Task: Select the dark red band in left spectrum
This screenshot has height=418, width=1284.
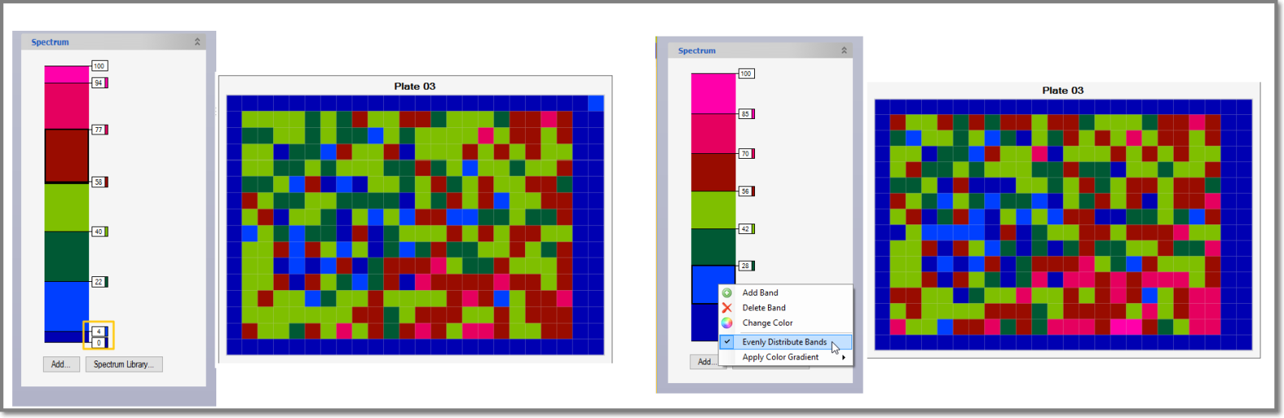Action: [66, 156]
